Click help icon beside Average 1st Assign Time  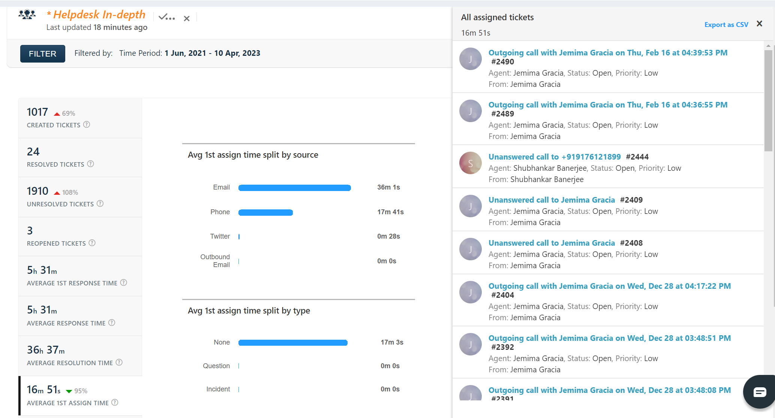(x=115, y=403)
